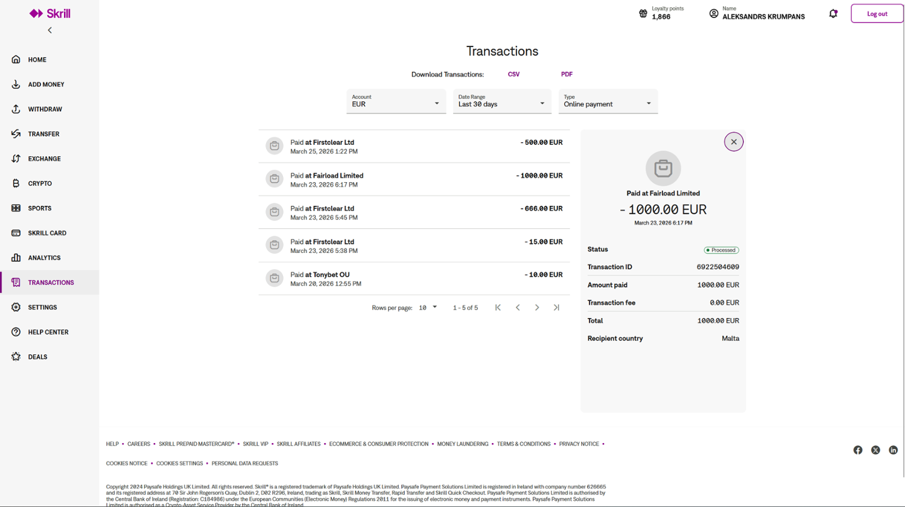Select Transactions in the sidebar
This screenshot has width=905, height=507.
49,282
